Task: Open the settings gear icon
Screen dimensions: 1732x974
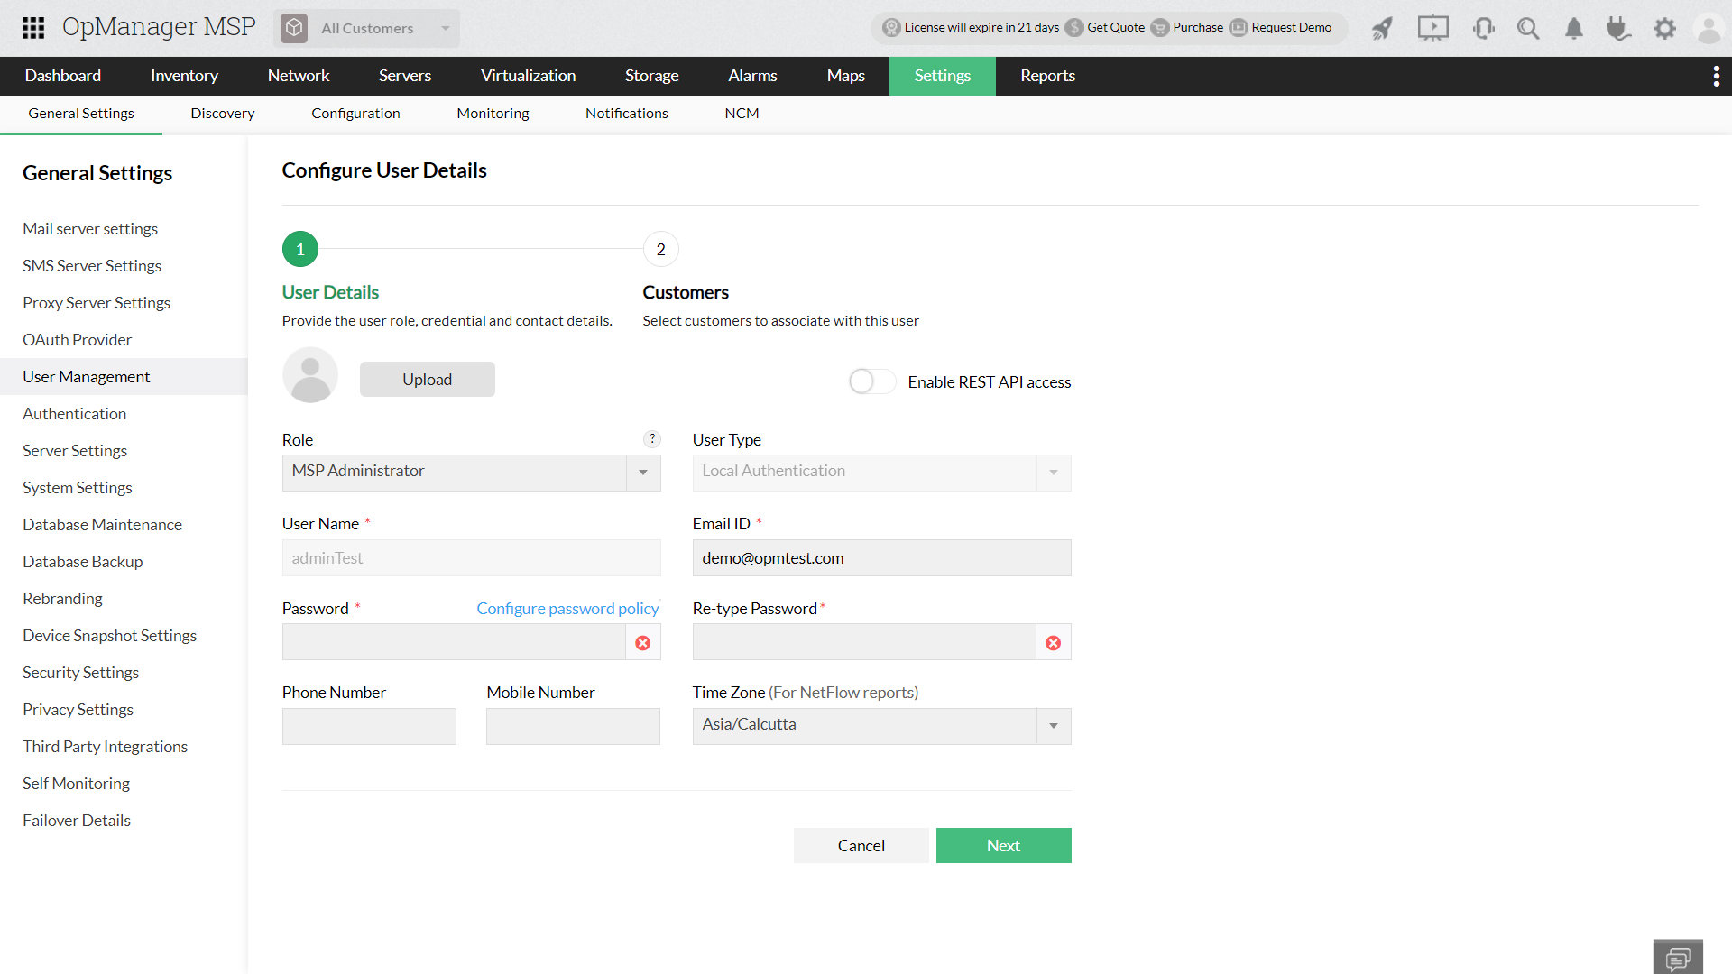Action: point(1664,28)
